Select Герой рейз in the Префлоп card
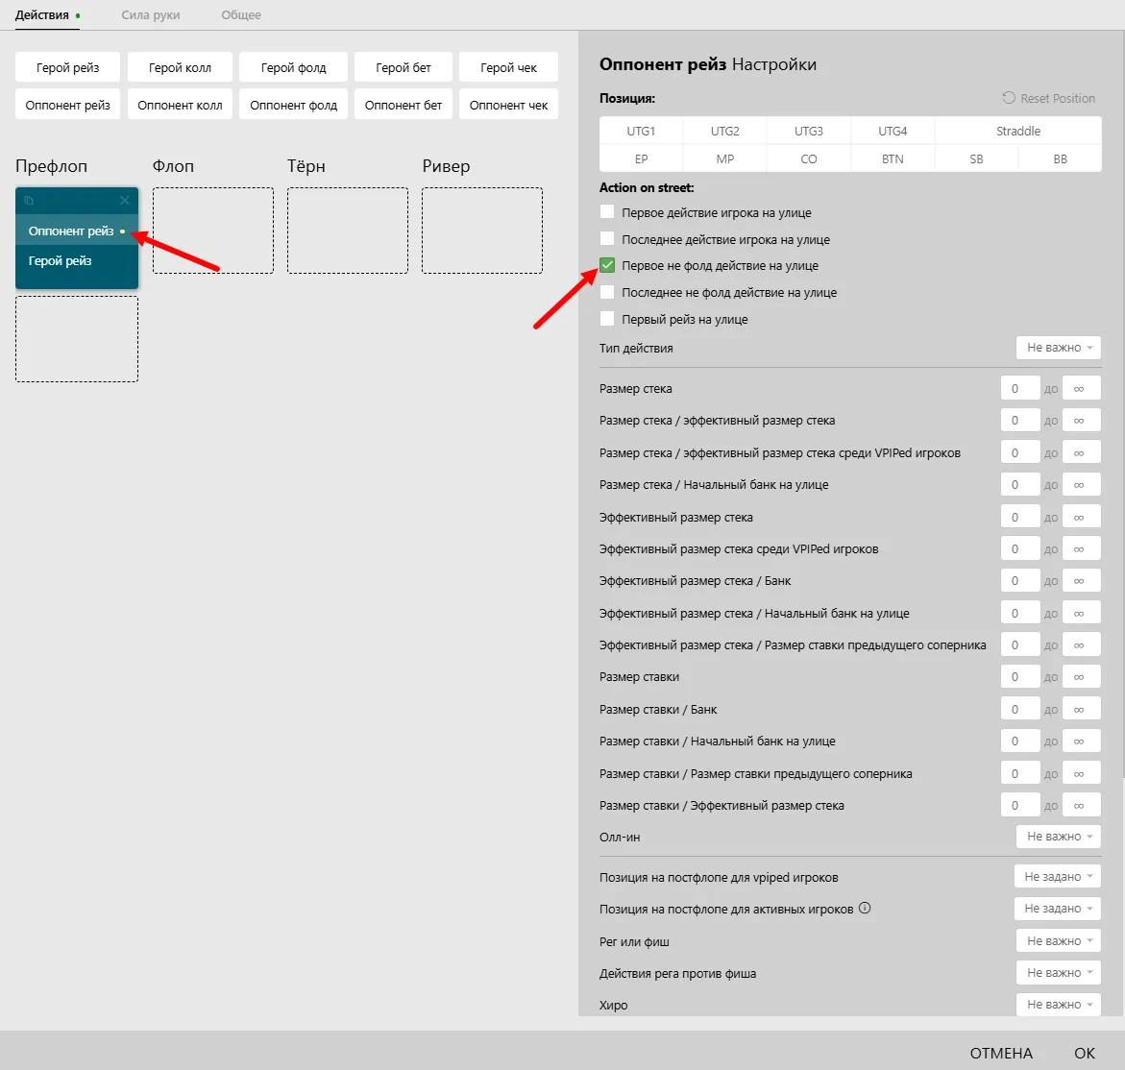The width and height of the screenshot is (1125, 1070). (61, 261)
